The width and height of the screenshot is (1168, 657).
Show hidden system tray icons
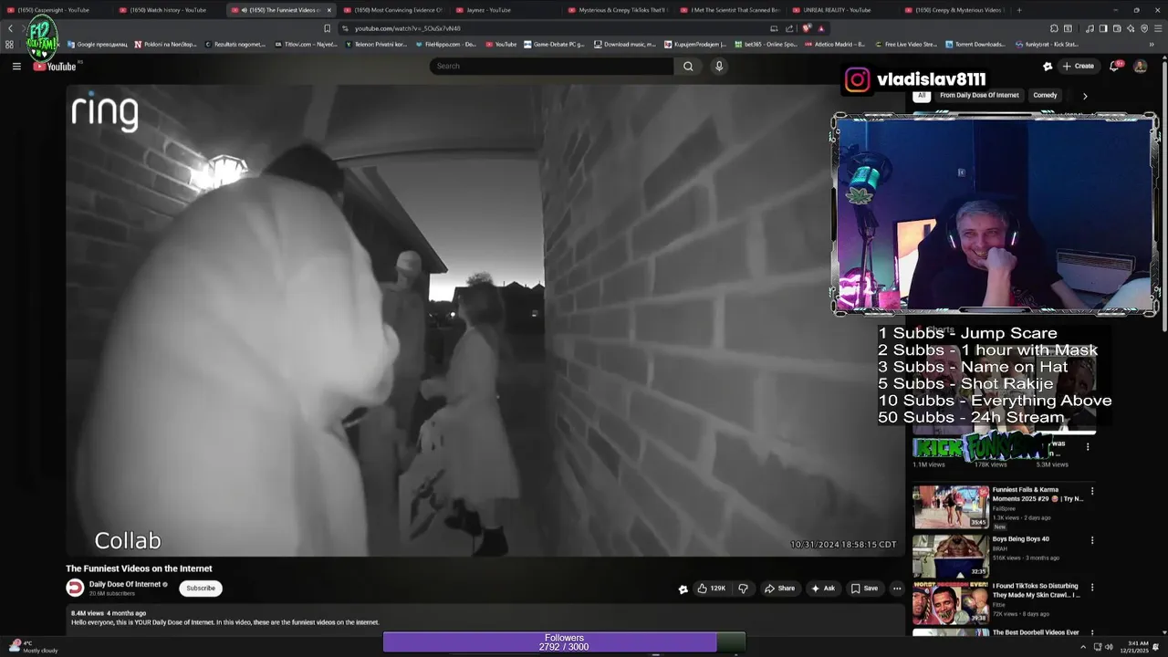(x=1083, y=647)
